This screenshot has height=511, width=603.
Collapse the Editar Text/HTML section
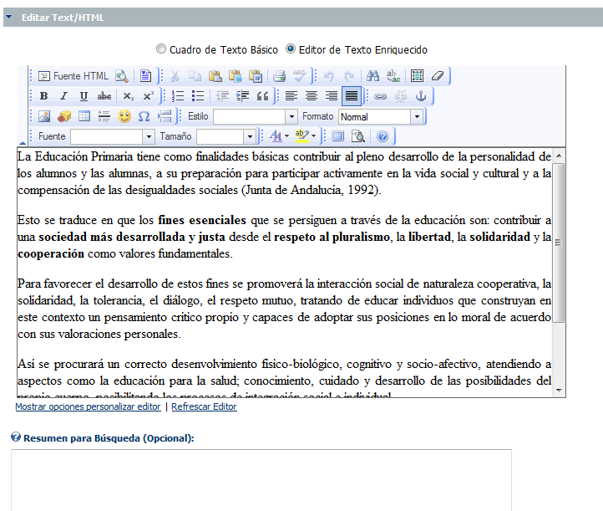click(9, 17)
